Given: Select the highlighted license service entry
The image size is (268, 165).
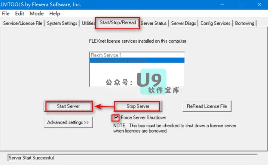Looking at the screenshot, I should pos(137,60).
